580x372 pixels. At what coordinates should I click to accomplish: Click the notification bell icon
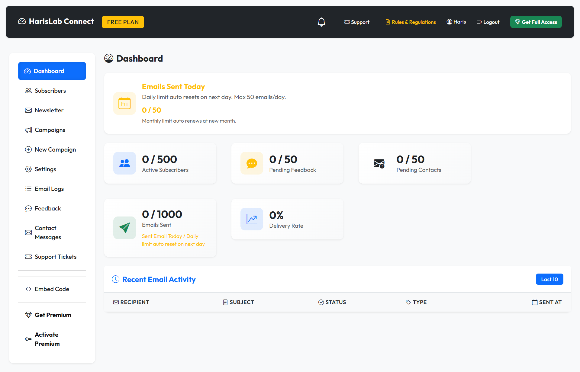[321, 22]
